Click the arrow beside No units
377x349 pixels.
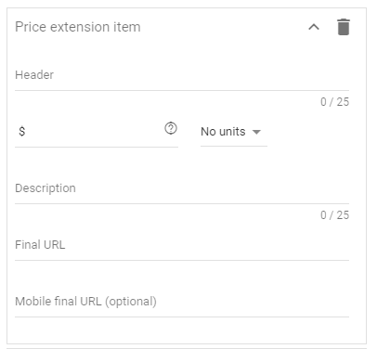256,132
